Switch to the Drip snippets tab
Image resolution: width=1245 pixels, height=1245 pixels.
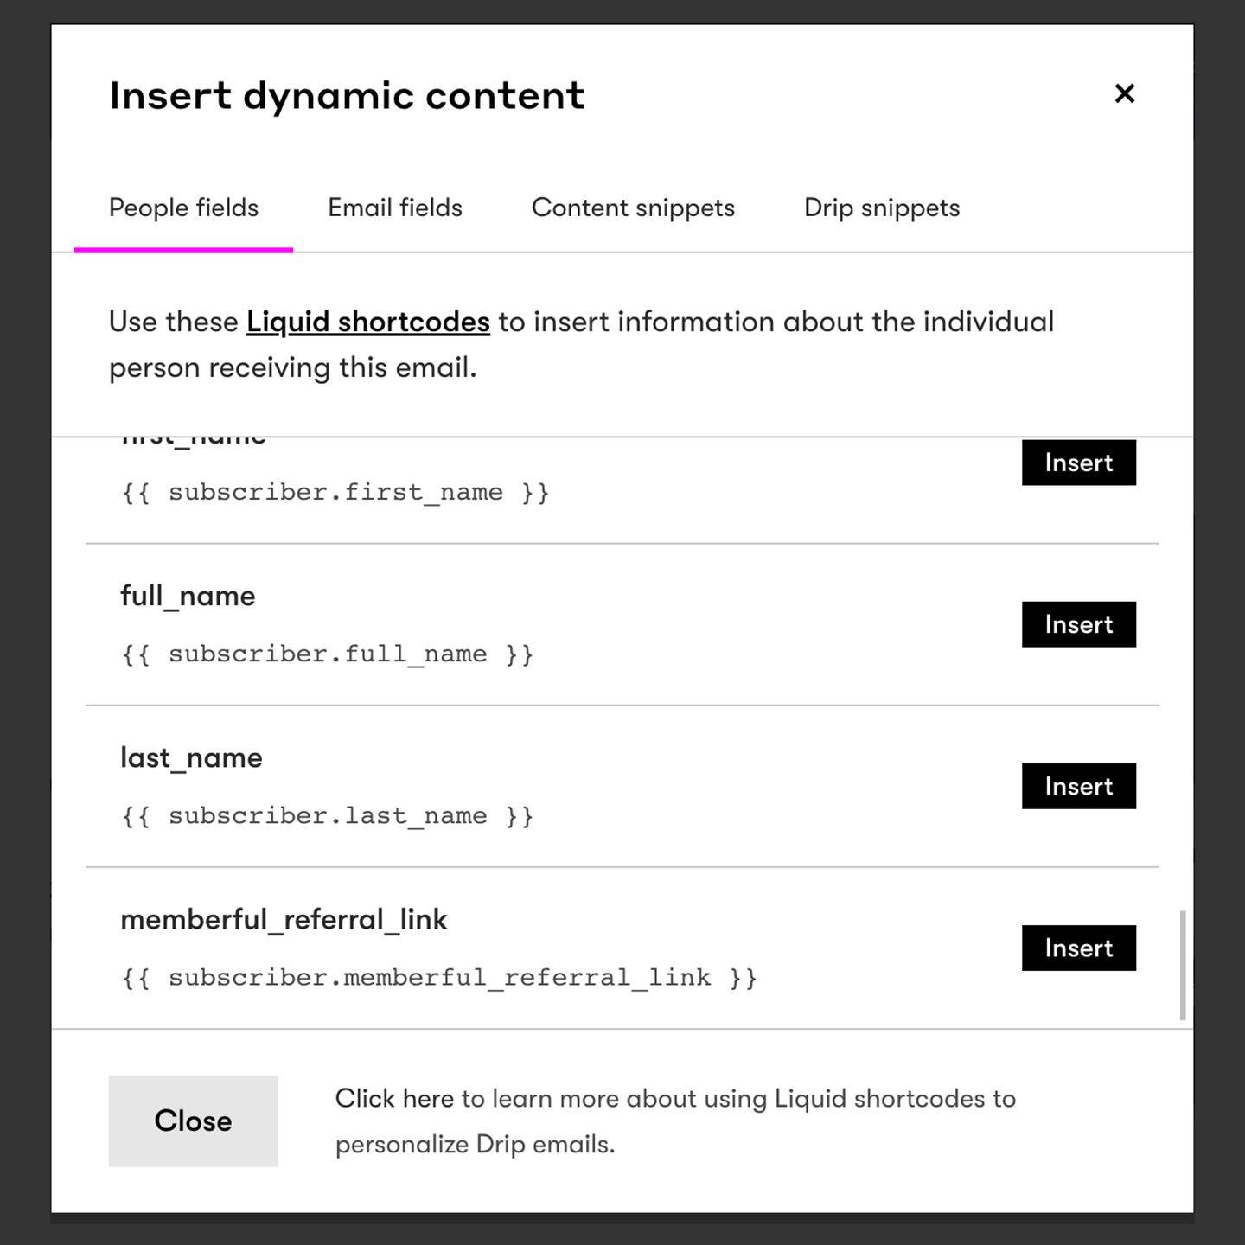pos(882,207)
